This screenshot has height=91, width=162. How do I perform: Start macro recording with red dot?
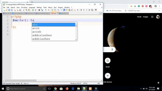pos(81,10)
